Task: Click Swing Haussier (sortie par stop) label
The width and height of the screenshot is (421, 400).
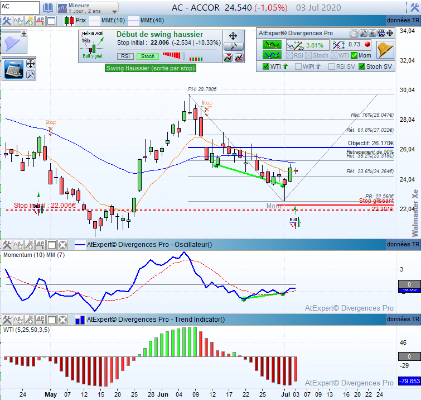Action: pyautogui.click(x=151, y=68)
